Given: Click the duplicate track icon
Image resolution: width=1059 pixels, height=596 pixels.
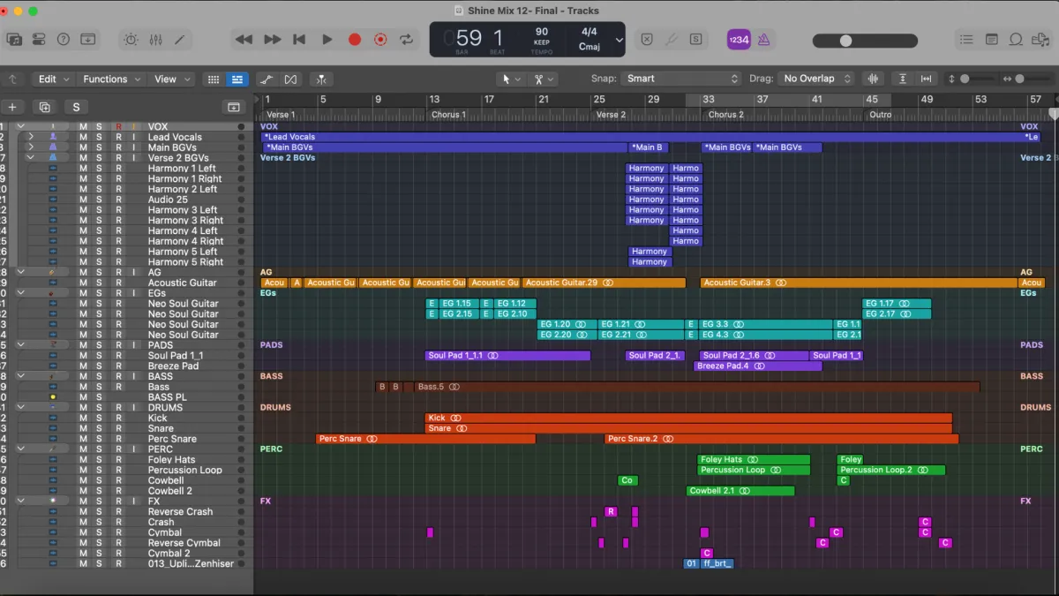Looking at the screenshot, I should pyautogui.click(x=44, y=107).
